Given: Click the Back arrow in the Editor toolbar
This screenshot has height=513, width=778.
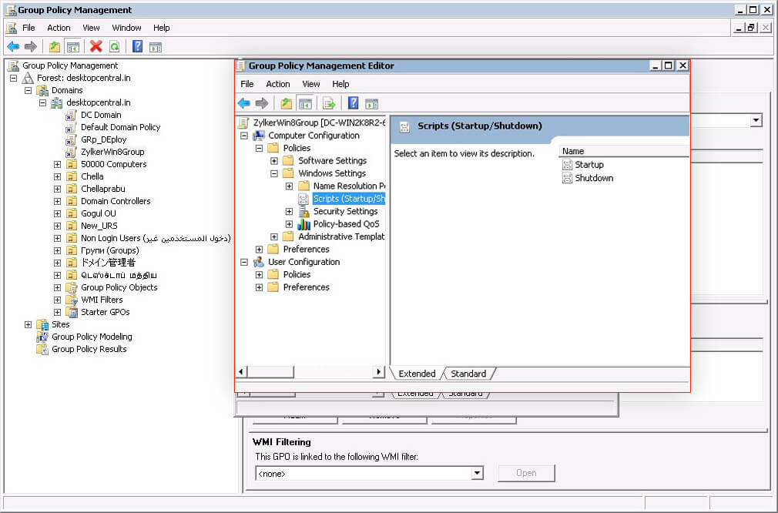Looking at the screenshot, I should [244, 102].
